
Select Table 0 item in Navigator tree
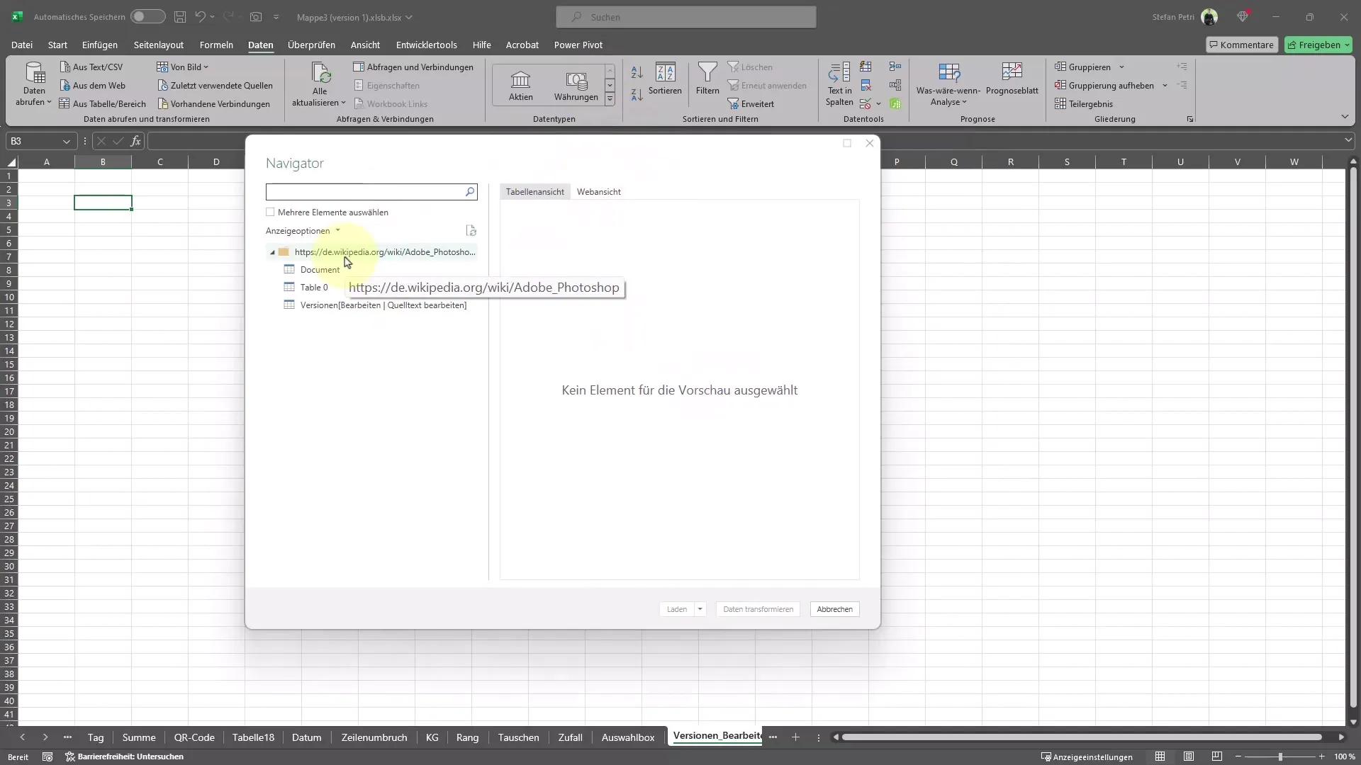[313, 287]
